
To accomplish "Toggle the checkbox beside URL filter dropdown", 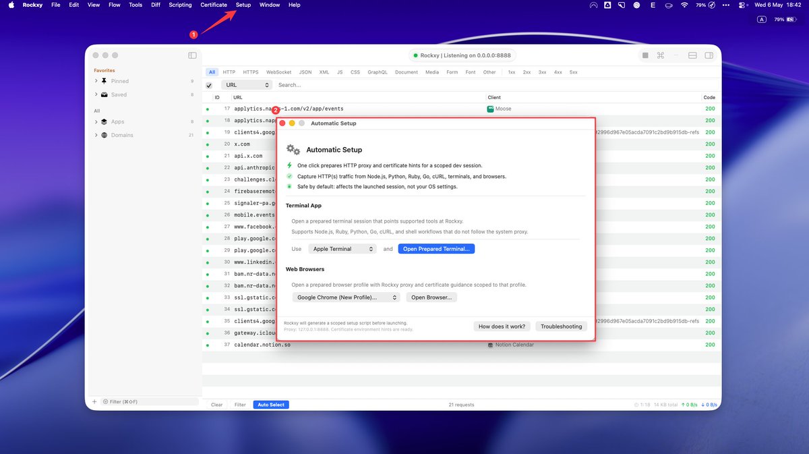I will tap(209, 85).
